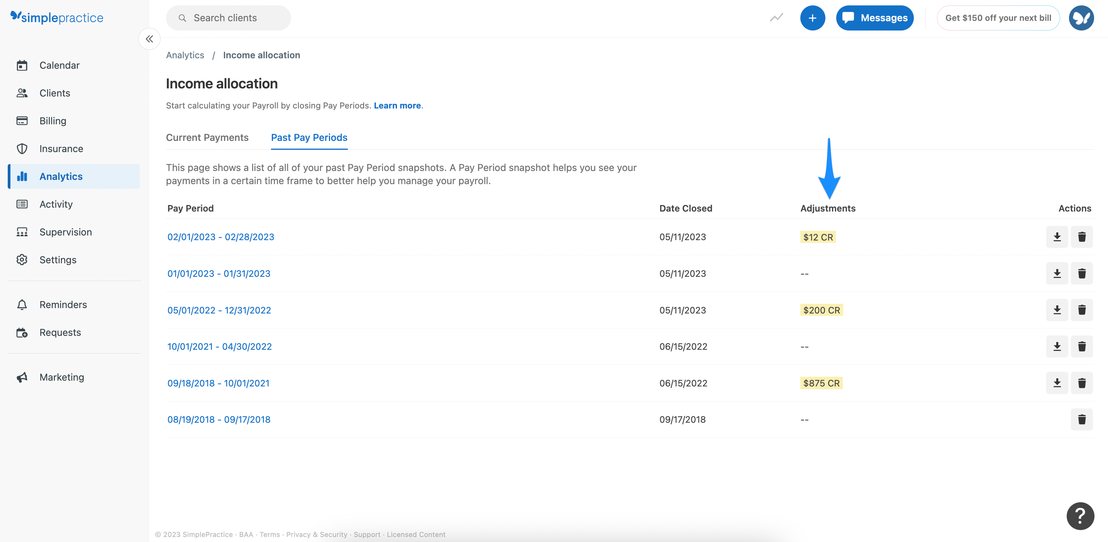Image resolution: width=1108 pixels, height=542 pixels.
Task: Delete the 08/19/2018 pay period
Action: coord(1082,419)
